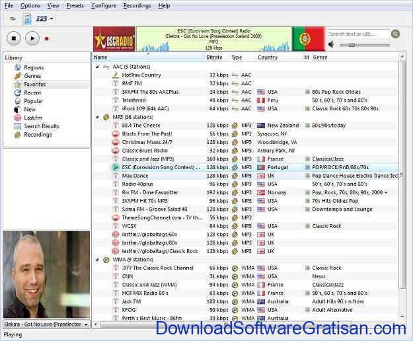Select the Max Dance station

click(x=135, y=176)
